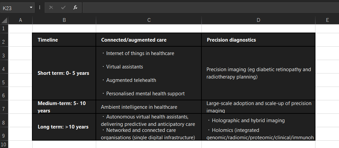Click the Precision diagnostics header cell

[x=258, y=40]
